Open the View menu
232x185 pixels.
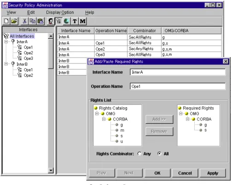[x=12, y=12]
